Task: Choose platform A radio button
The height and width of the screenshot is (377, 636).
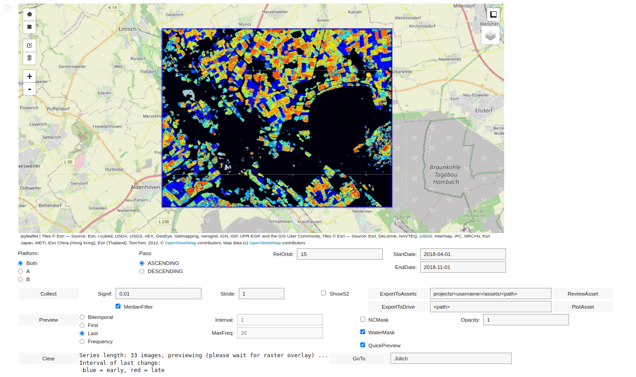Action: [20, 271]
